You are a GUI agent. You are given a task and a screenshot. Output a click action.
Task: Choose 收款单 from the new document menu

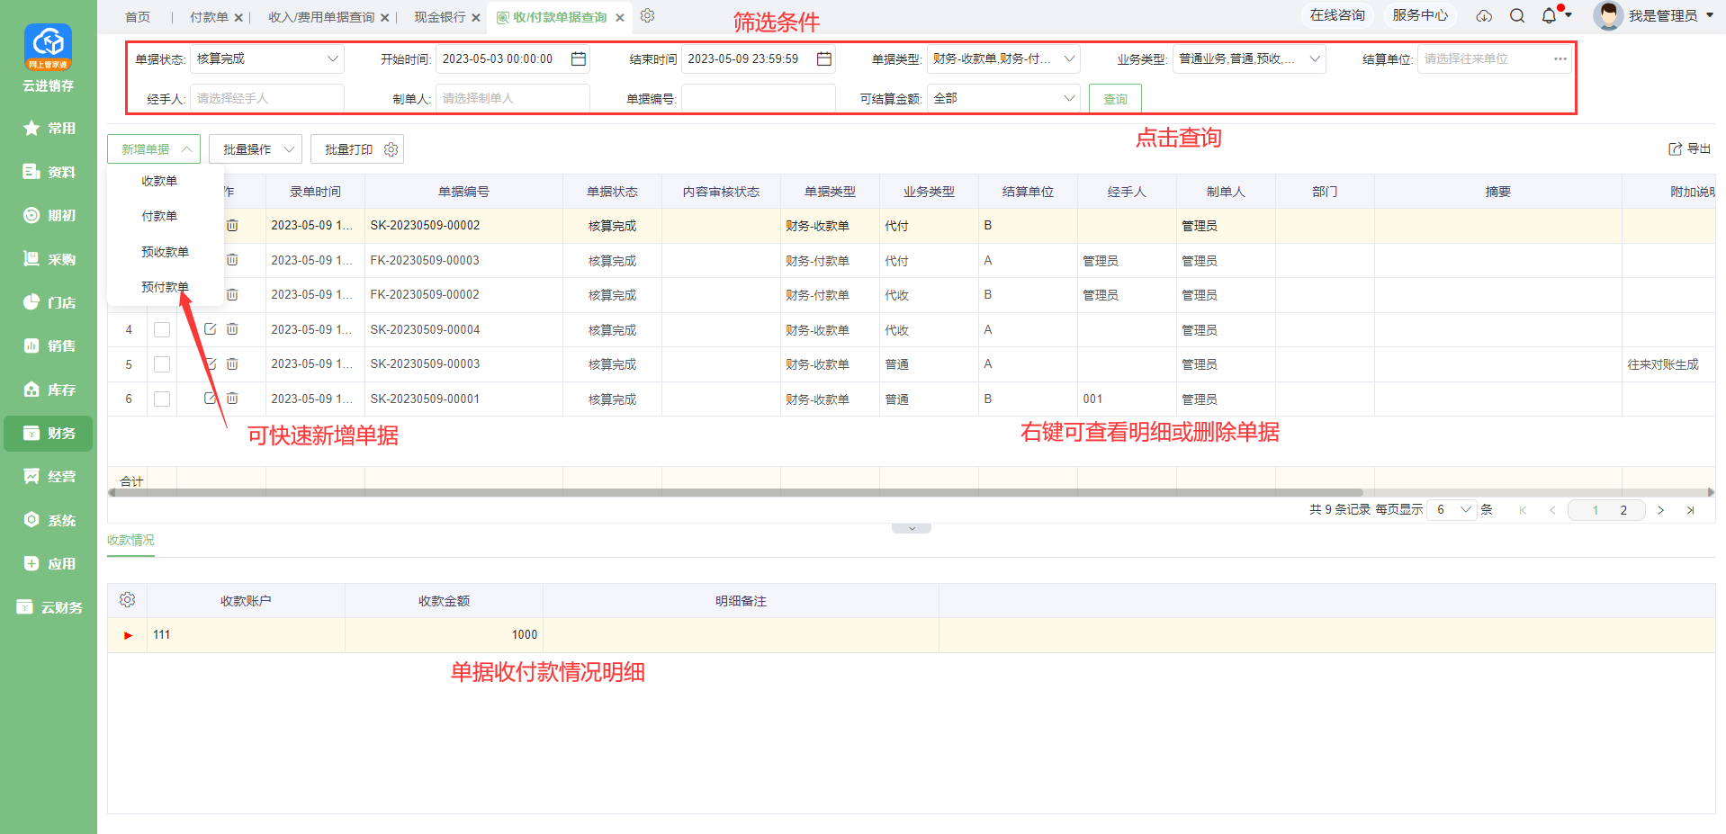159,181
